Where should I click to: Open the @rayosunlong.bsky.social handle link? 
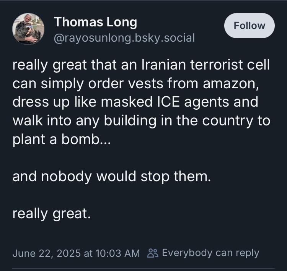(x=124, y=38)
